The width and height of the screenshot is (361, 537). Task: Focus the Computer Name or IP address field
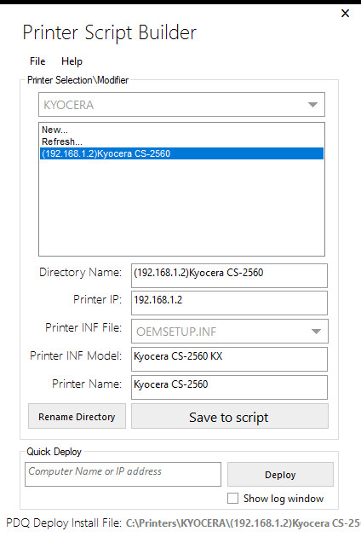tap(123, 474)
